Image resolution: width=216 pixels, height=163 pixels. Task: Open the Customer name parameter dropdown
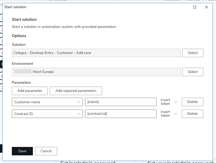coord(78,102)
